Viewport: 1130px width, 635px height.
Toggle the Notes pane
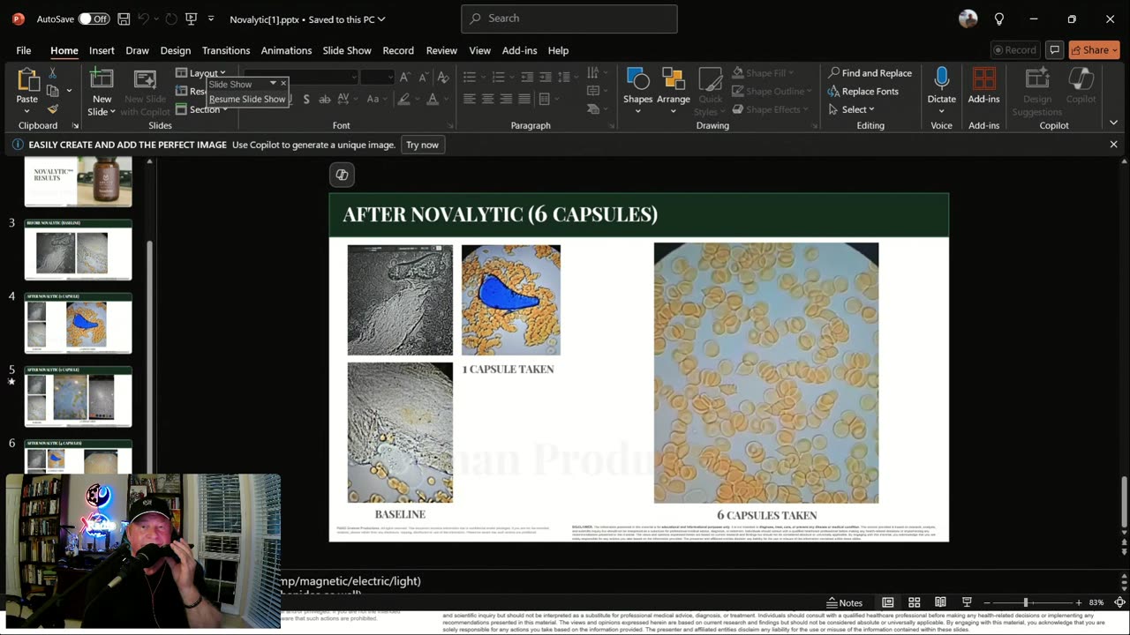pyautogui.click(x=845, y=602)
